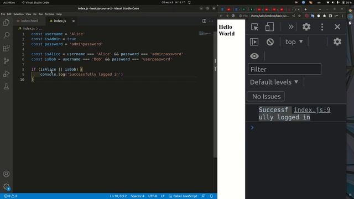
Task: Open the Selection menu
Action: [x=18, y=14]
